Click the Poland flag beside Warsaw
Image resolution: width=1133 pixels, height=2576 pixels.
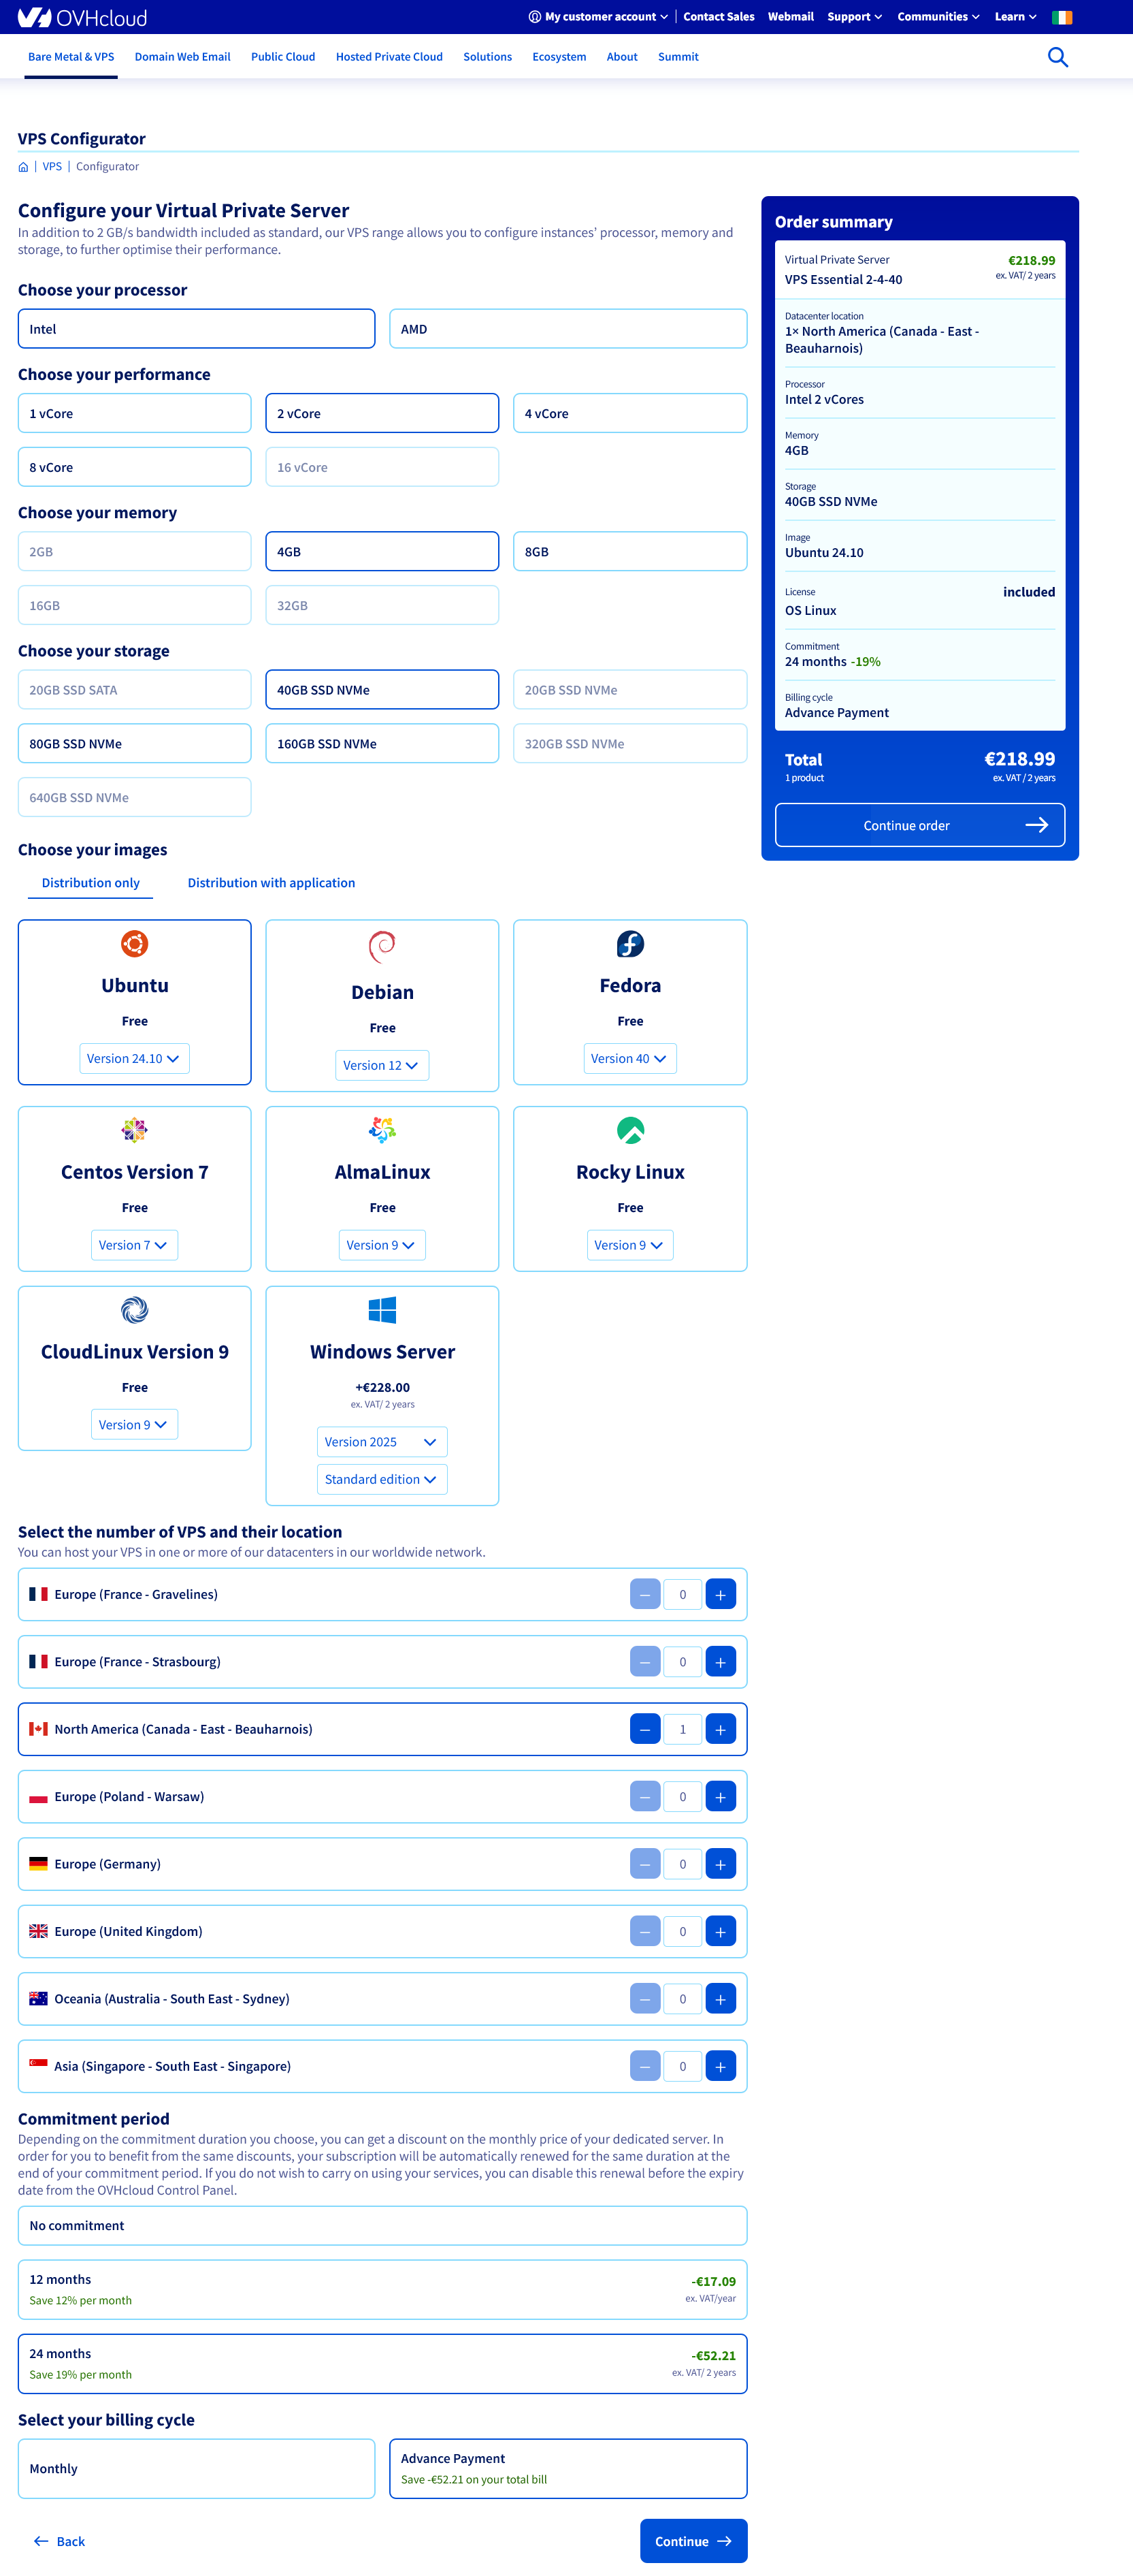(x=38, y=1797)
